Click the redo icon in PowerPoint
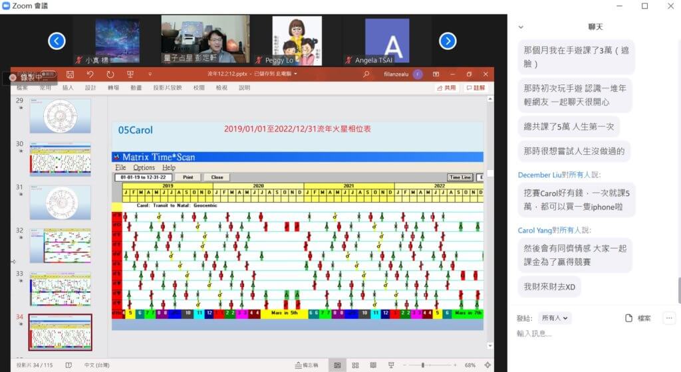 110,74
